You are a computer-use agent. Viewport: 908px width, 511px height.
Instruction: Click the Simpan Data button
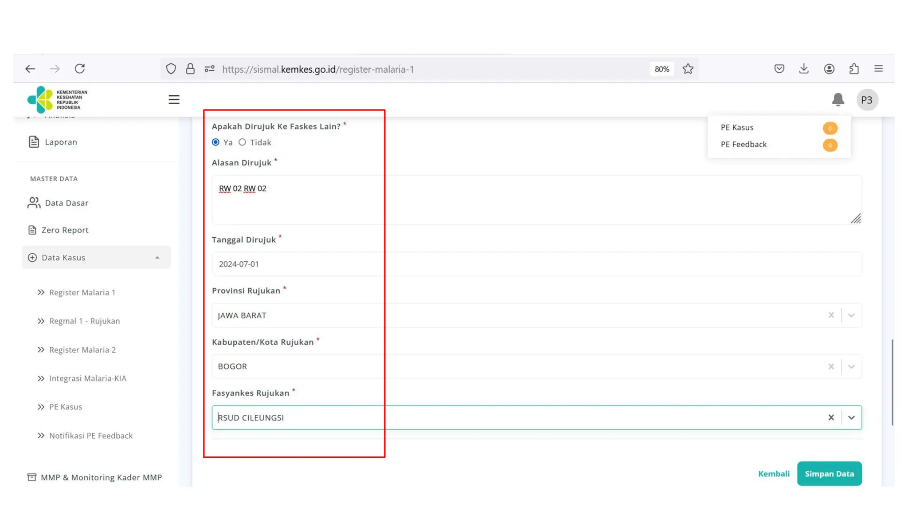pos(829,473)
